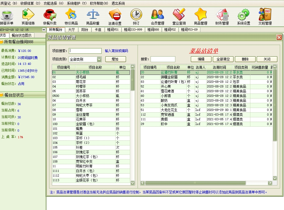The height and width of the screenshot is (210, 284).
Task: Open the 系统维护 menu
Action: (77, 3)
